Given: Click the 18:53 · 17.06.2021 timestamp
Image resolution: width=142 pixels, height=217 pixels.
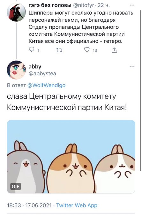Looking at the screenshot, I should (x=29, y=205).
